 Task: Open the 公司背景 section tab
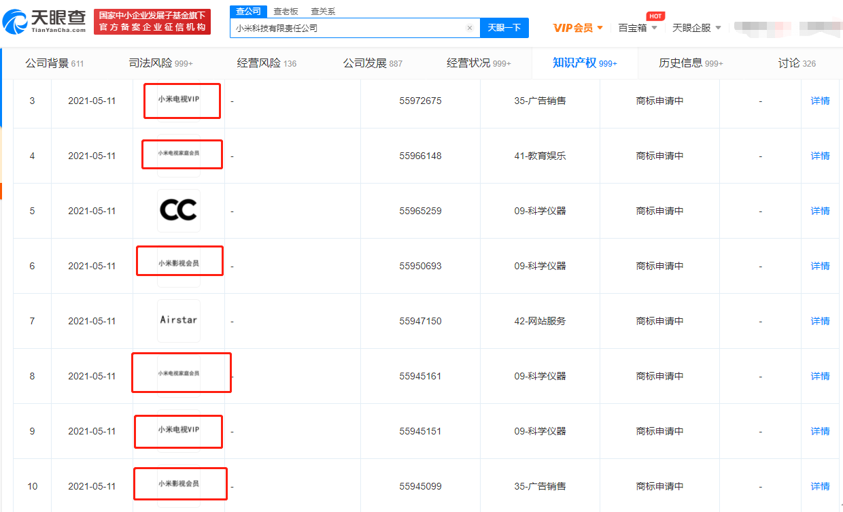[x=54, y=63]
